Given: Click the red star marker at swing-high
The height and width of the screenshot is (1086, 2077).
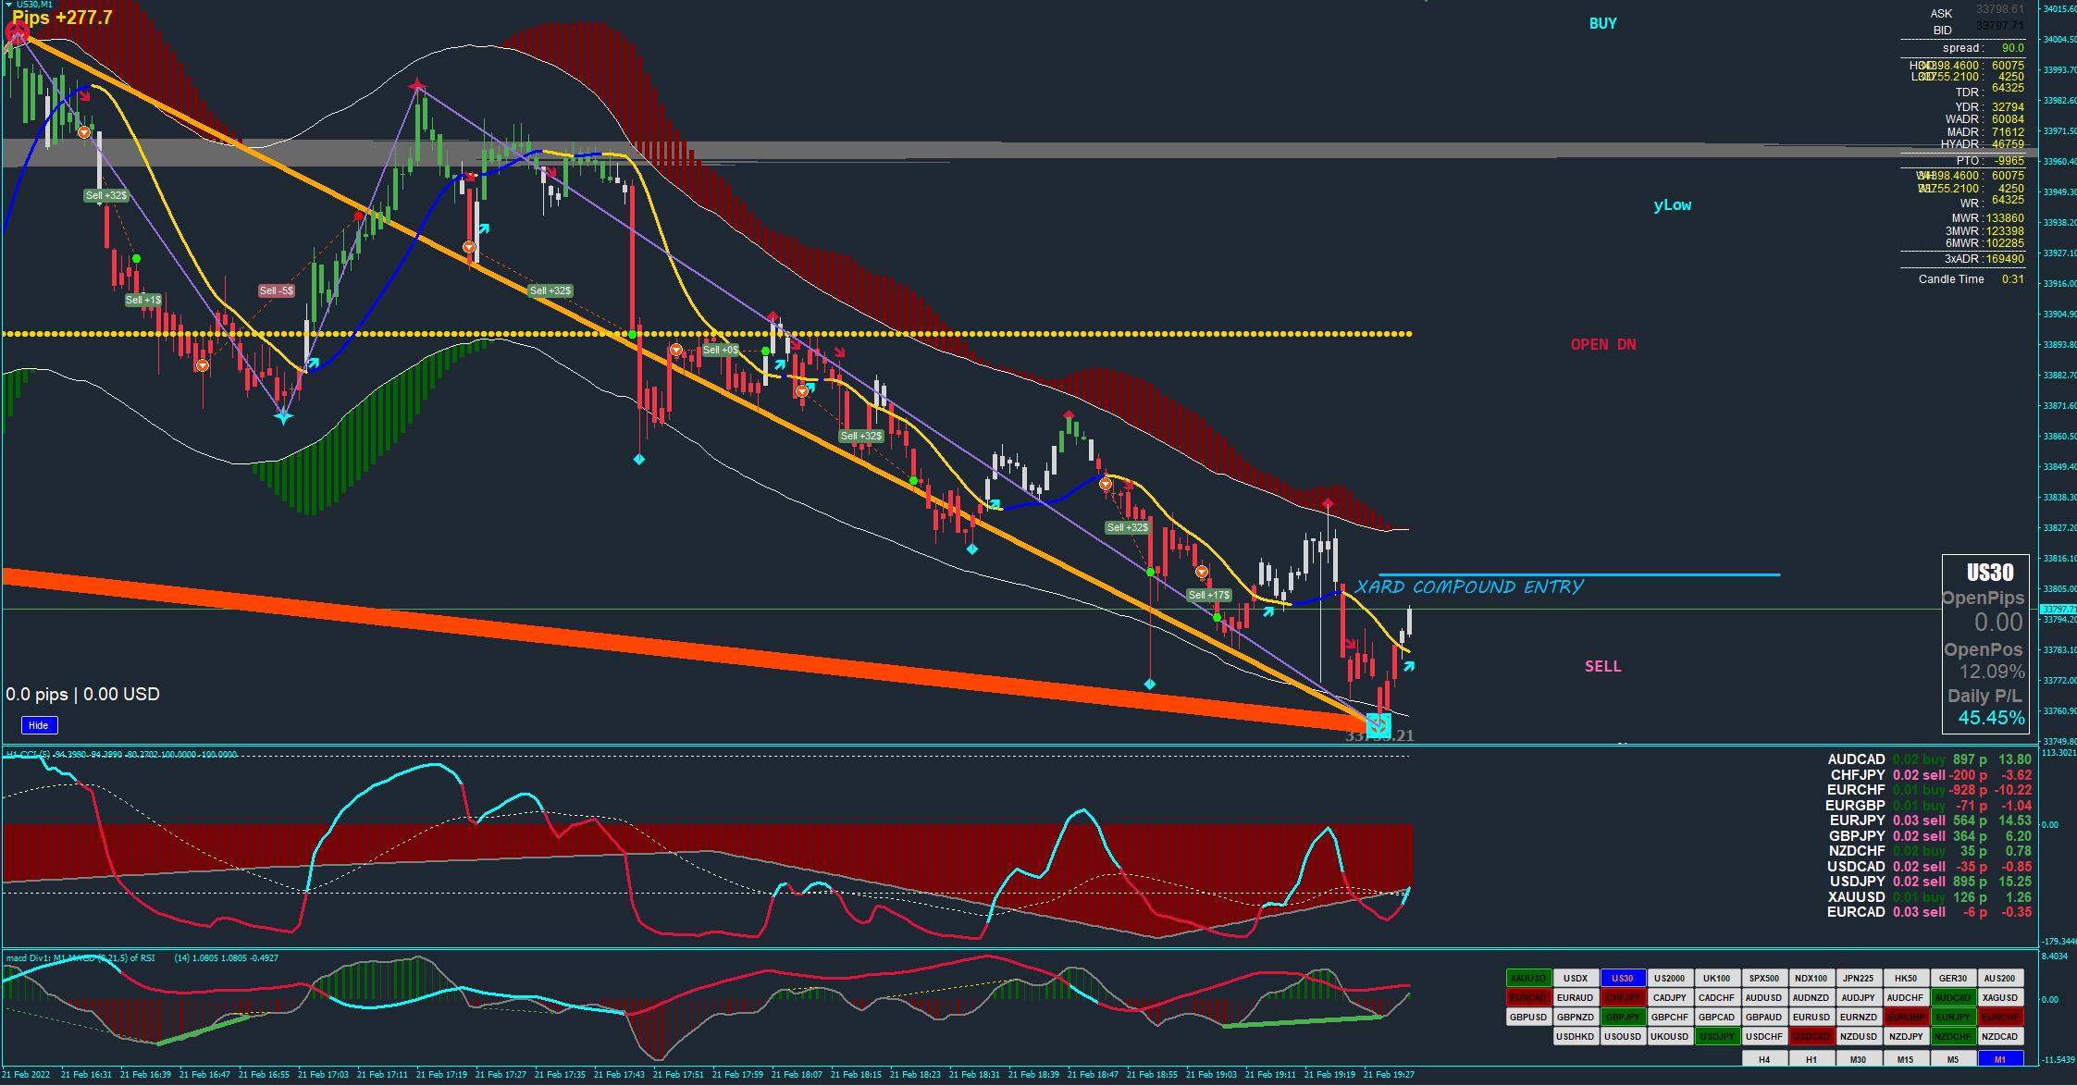Looking at the screenshot, I should click(418, 87).
